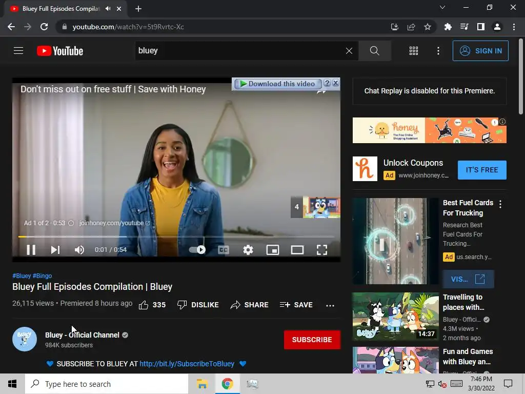The height and width of the screenshot is (394, 525).
Task: Toggle closed captions in player
Action: click(224, 250)
